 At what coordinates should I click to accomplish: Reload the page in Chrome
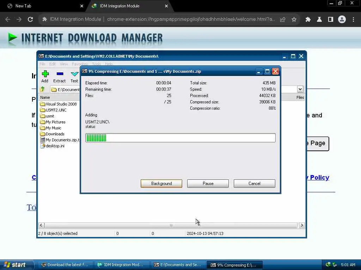pos(30,19)
